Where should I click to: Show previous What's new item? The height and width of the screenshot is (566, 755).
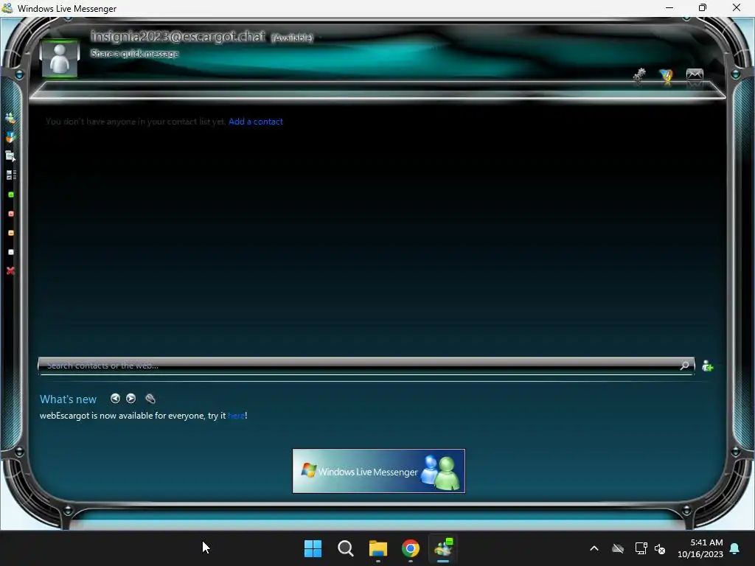pos(115,399)
